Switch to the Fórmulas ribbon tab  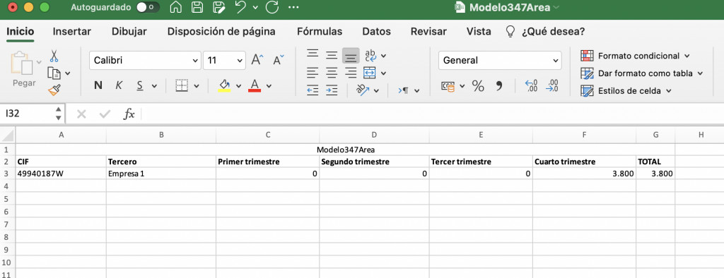(320, 31)
